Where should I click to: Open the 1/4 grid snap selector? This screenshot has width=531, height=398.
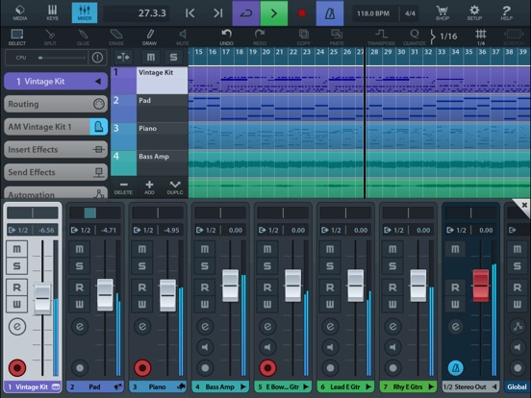coord(481,37)
